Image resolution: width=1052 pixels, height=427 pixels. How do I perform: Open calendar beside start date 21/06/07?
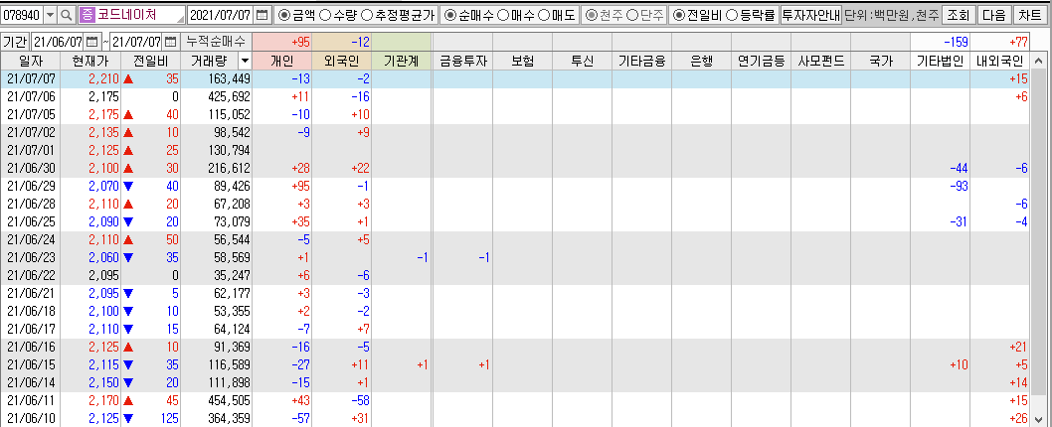click(x=91, y=42)
